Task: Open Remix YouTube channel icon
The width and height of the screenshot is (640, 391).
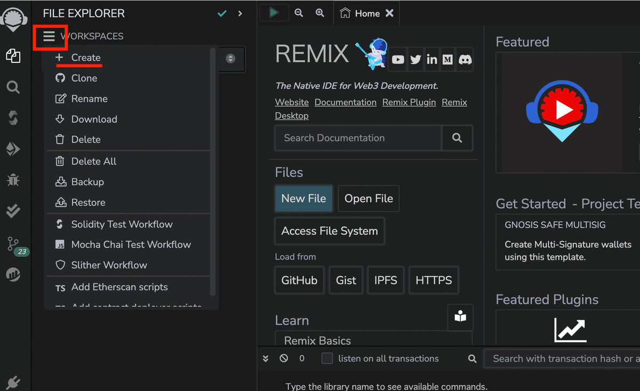Action: click(x=398, y=60)
